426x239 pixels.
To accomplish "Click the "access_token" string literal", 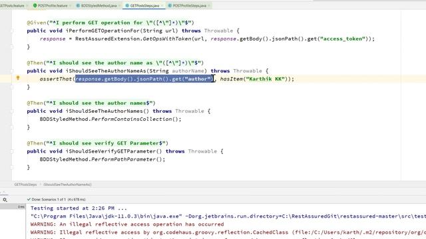I will pos(343,39).
